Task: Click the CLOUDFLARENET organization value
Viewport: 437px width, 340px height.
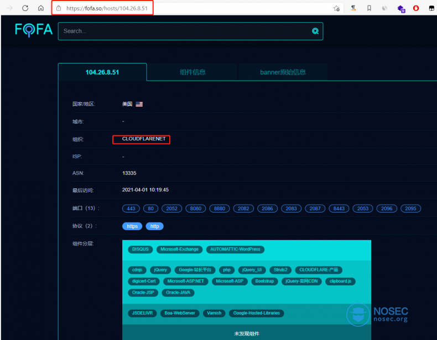Action: point(144,139)
